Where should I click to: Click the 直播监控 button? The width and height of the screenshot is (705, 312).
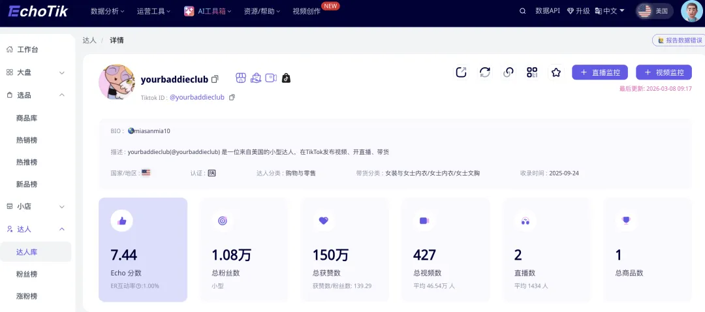600,72
